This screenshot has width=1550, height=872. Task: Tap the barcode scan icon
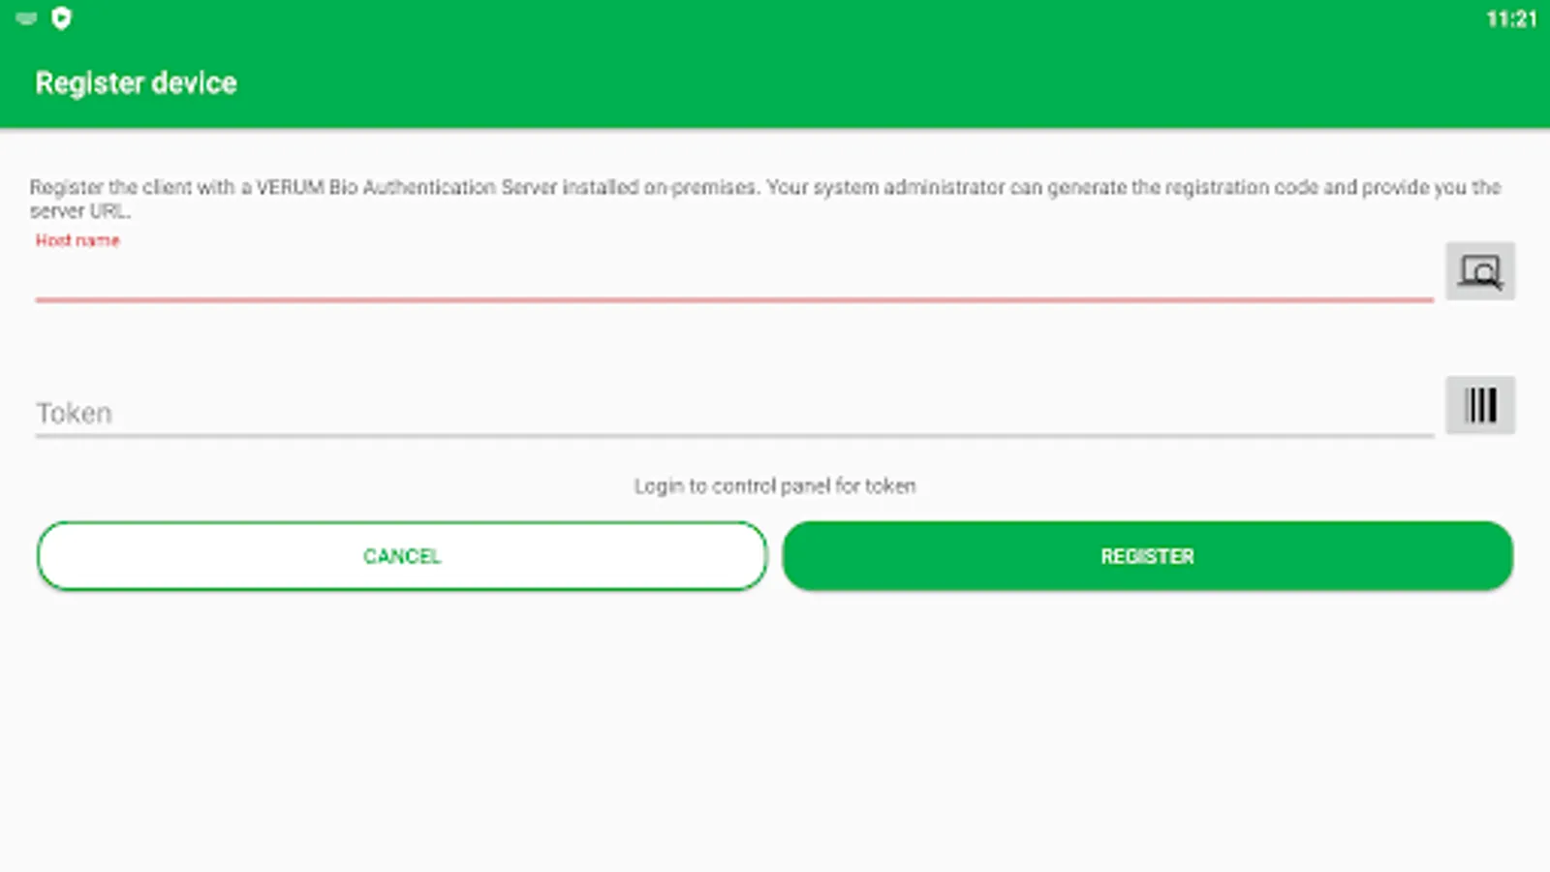(1480, 405)
